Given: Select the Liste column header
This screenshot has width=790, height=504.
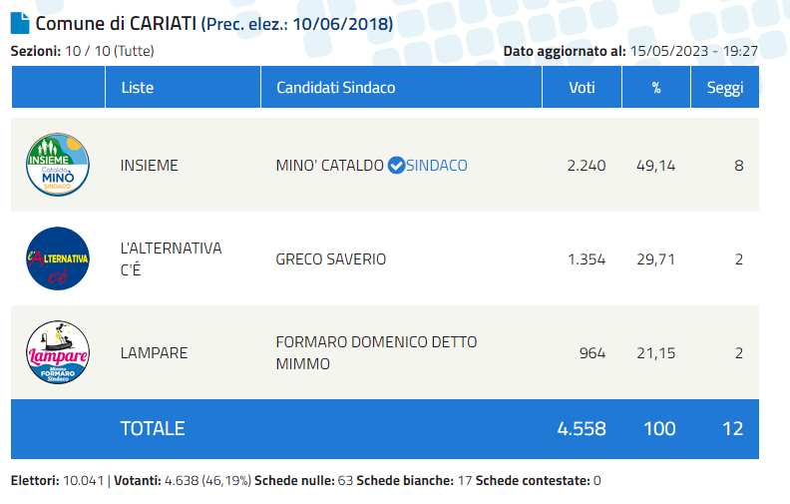Looking at the screenshot, I should pyautogui.click(x=183, y=87).
